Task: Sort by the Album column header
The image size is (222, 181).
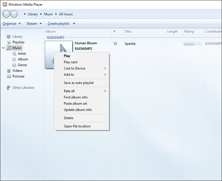Action: pyautogui.click(x=78, y=31)
